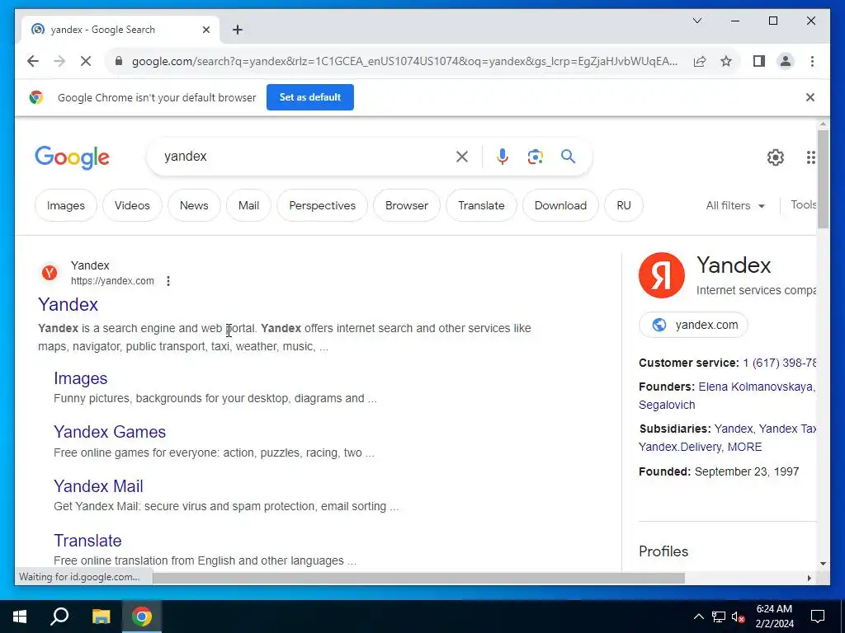Select the Images filter chip
The image size is (845, 633).
pyautogui.click(x=66, y=205)
